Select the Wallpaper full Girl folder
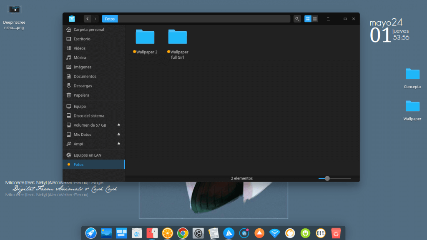Screen dimensions: 427x240 pyautogui.click(x=178, y=37)
